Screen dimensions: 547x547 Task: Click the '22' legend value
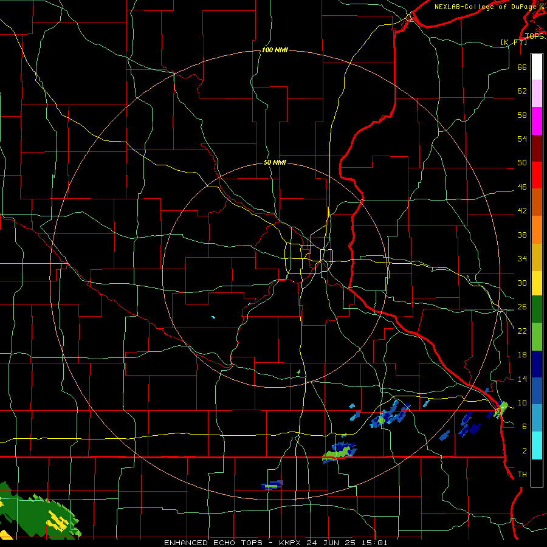tap(522, 331)
